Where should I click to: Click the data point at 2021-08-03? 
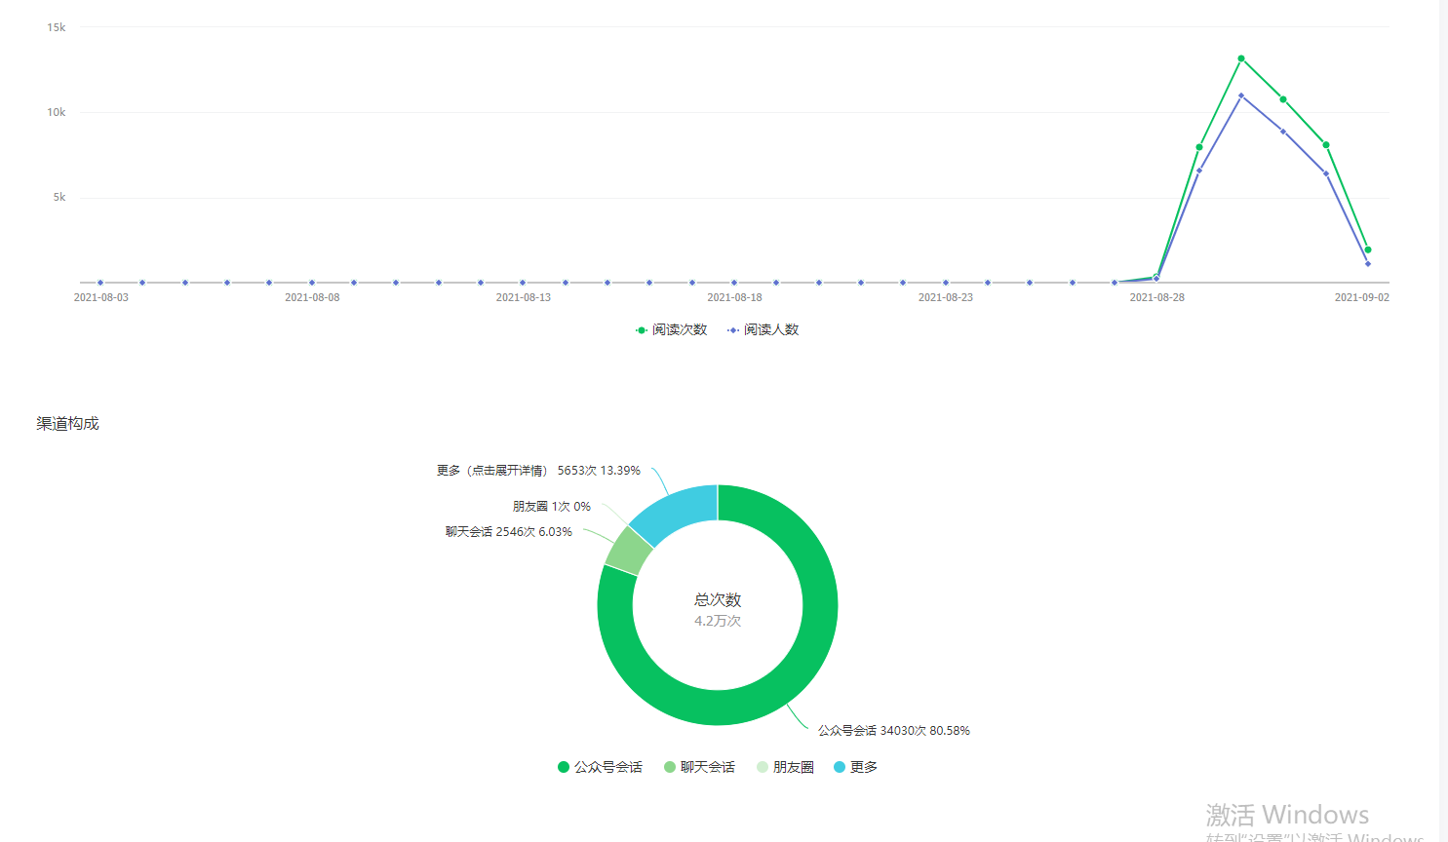click(100, 283)
